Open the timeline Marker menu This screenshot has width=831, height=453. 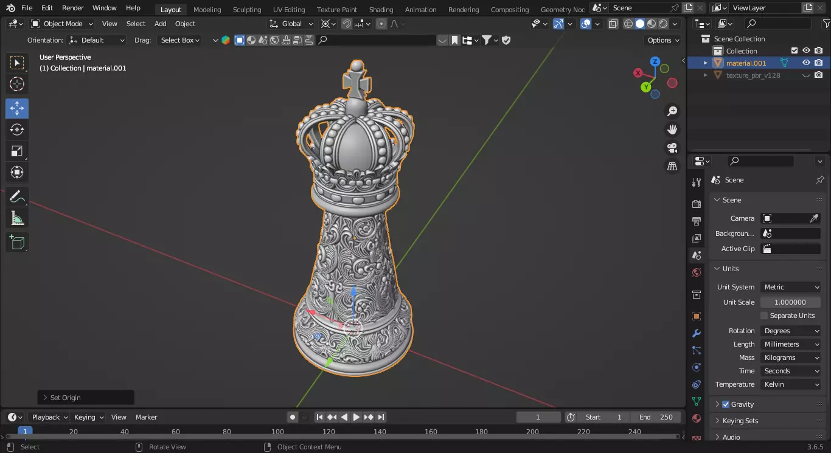pyautogui.click(x=146, y=417)
